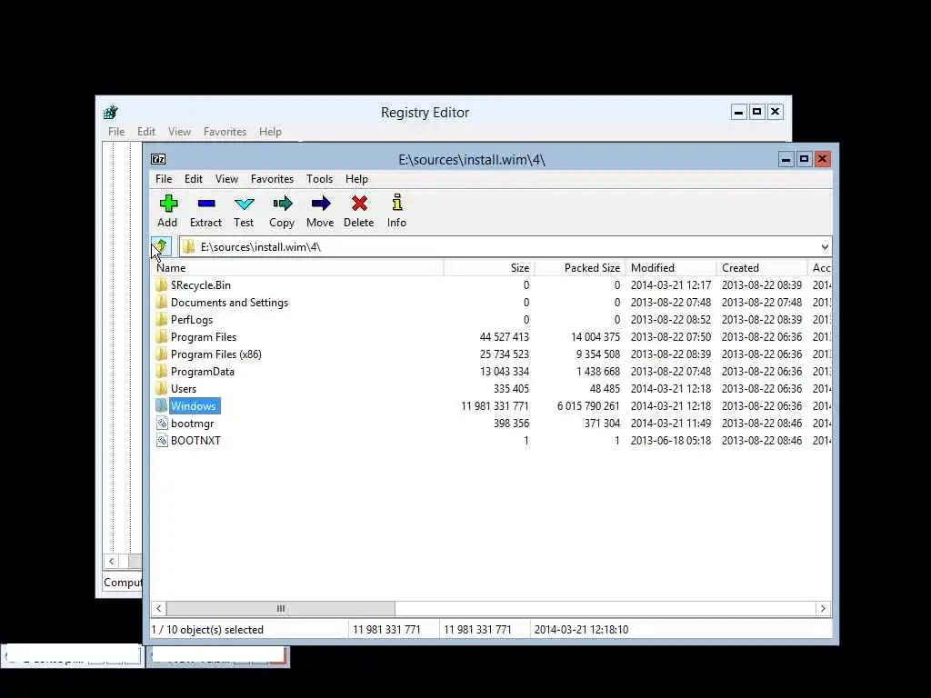Click the Copy toolbar icon
The height and width of the screenshot is (698, 931).
pos(282,204)
